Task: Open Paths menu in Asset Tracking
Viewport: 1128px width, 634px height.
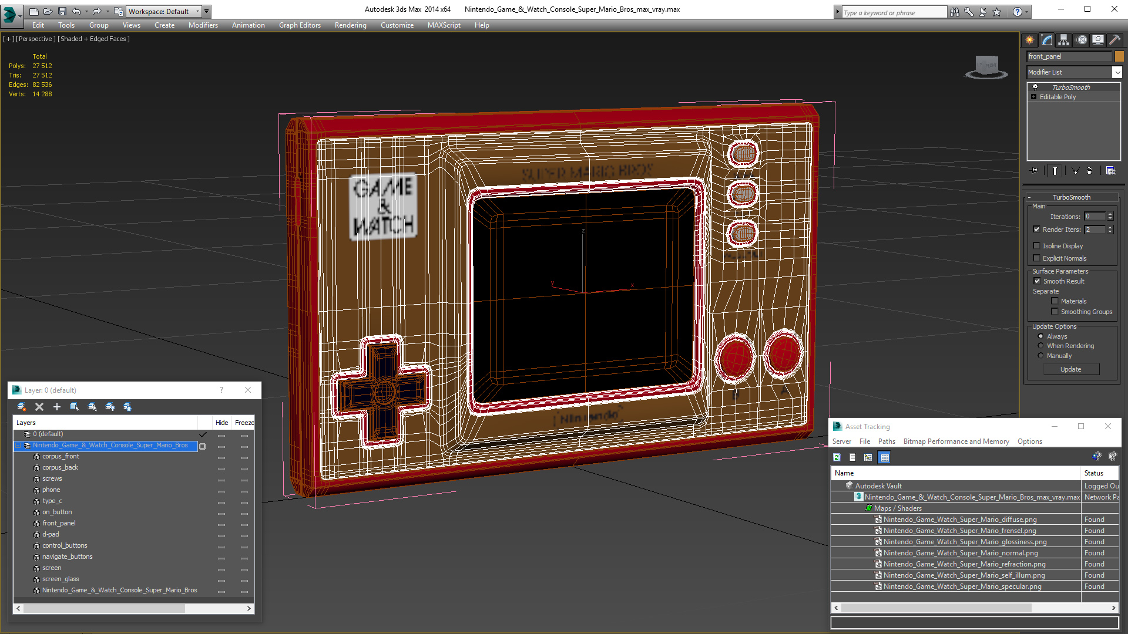Action: tap(887, 441)
